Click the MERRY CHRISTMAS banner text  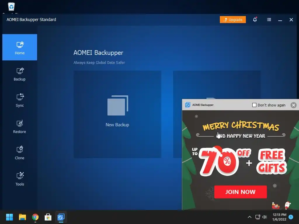(x=241, y=125)
